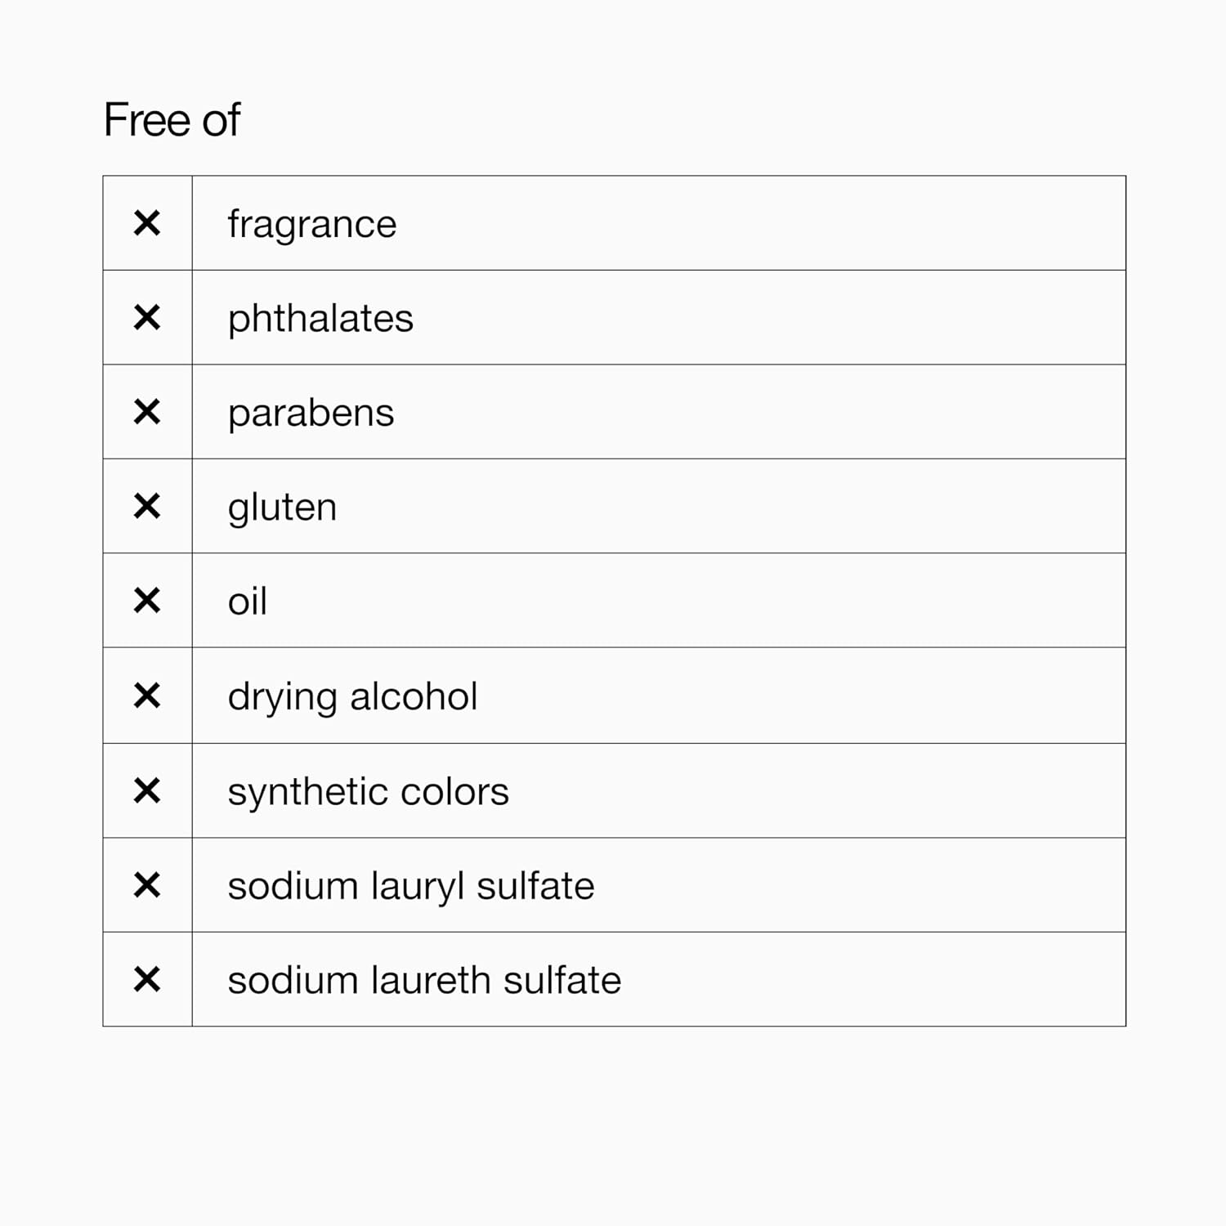Click the phthalates text label
The image size is (1226, 1226).
click(x=320, y=319)
